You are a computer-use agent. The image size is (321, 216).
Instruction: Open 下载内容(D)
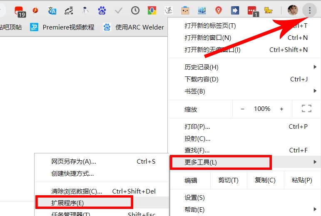click(x=244, y=79)
